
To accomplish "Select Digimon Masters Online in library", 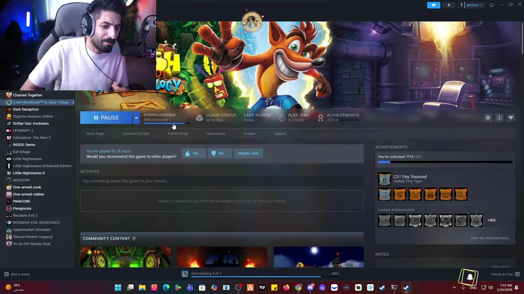I will point(33,116).
